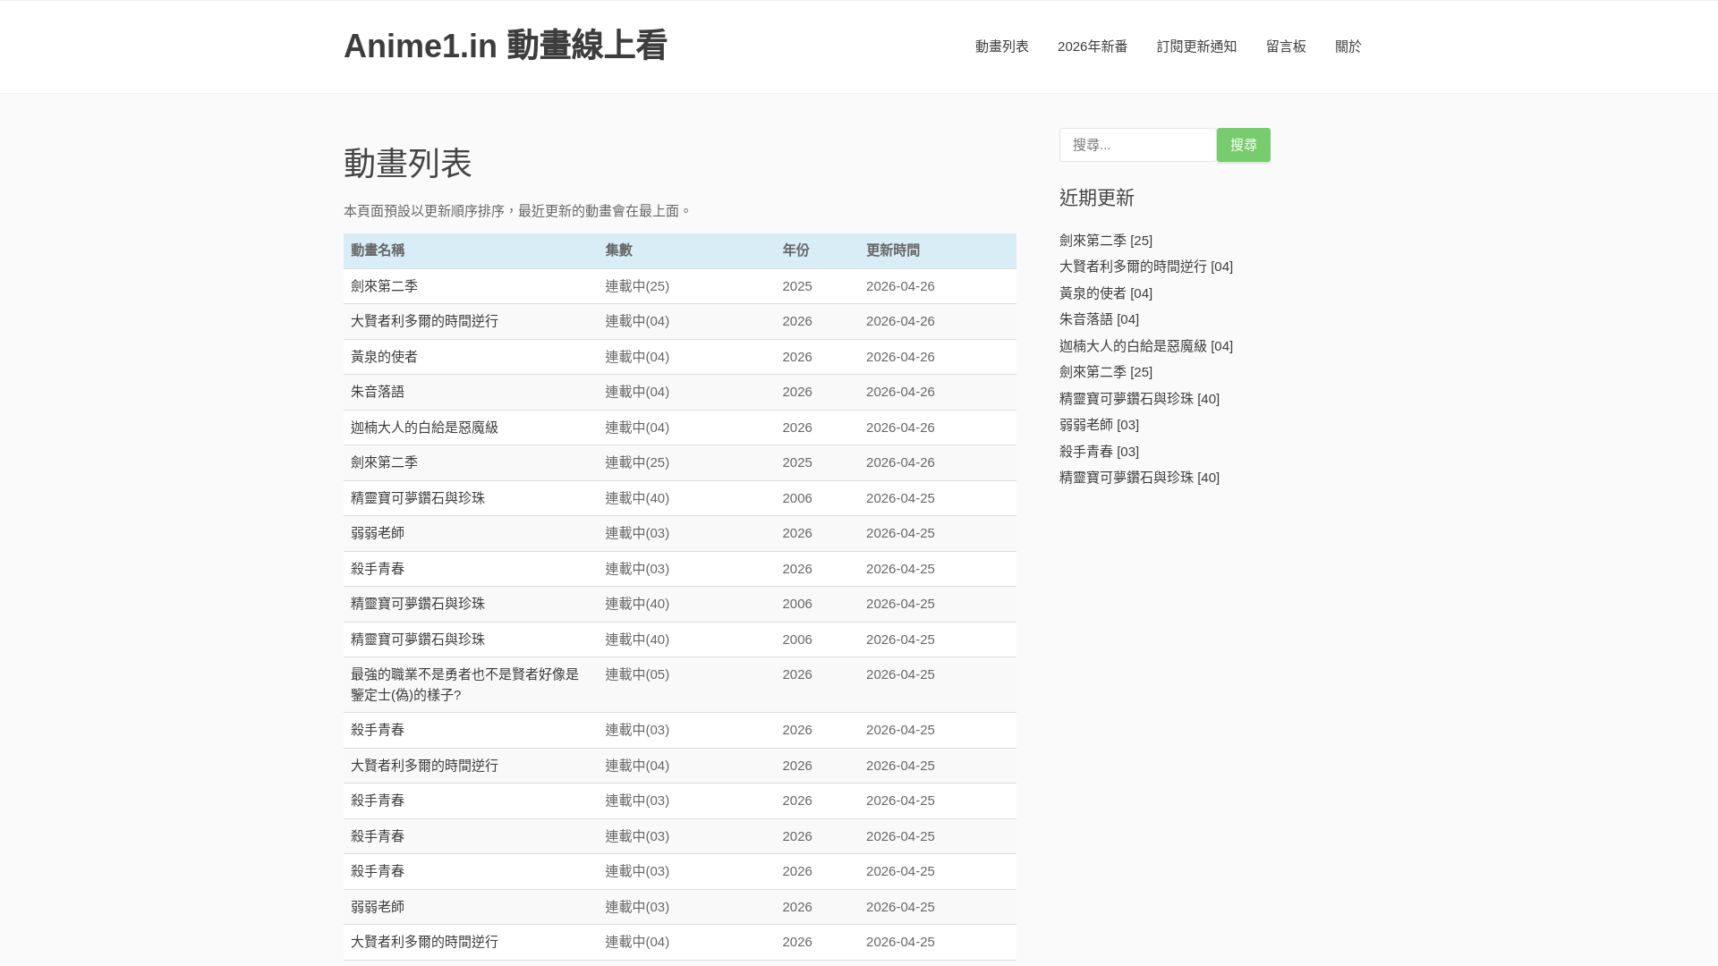Open sidebar link 朱音落語 [04]

coord(1099,319)
